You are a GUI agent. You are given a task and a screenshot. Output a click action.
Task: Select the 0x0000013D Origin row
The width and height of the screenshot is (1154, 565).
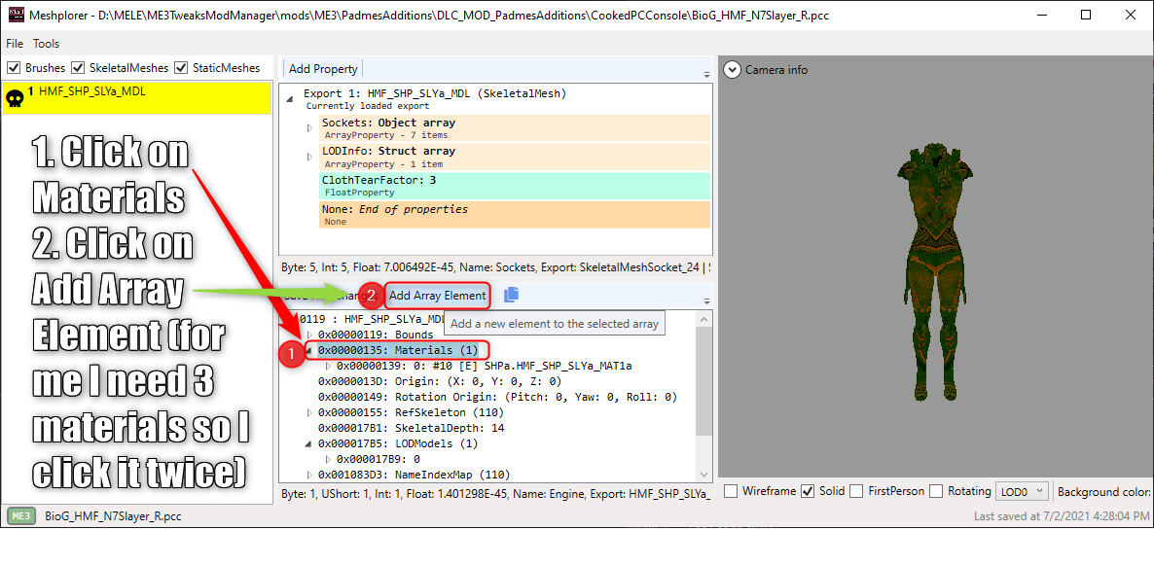point(440,381)
